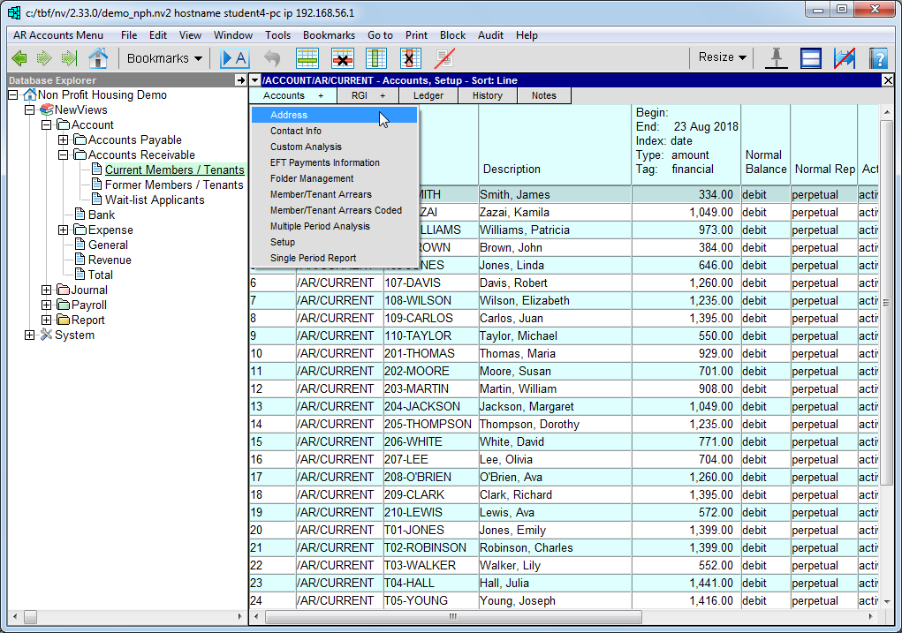The width and height of the screenshot is (902, 633).
Task: Open the Audit menu in menu bar
Action: tap(490, 35)
